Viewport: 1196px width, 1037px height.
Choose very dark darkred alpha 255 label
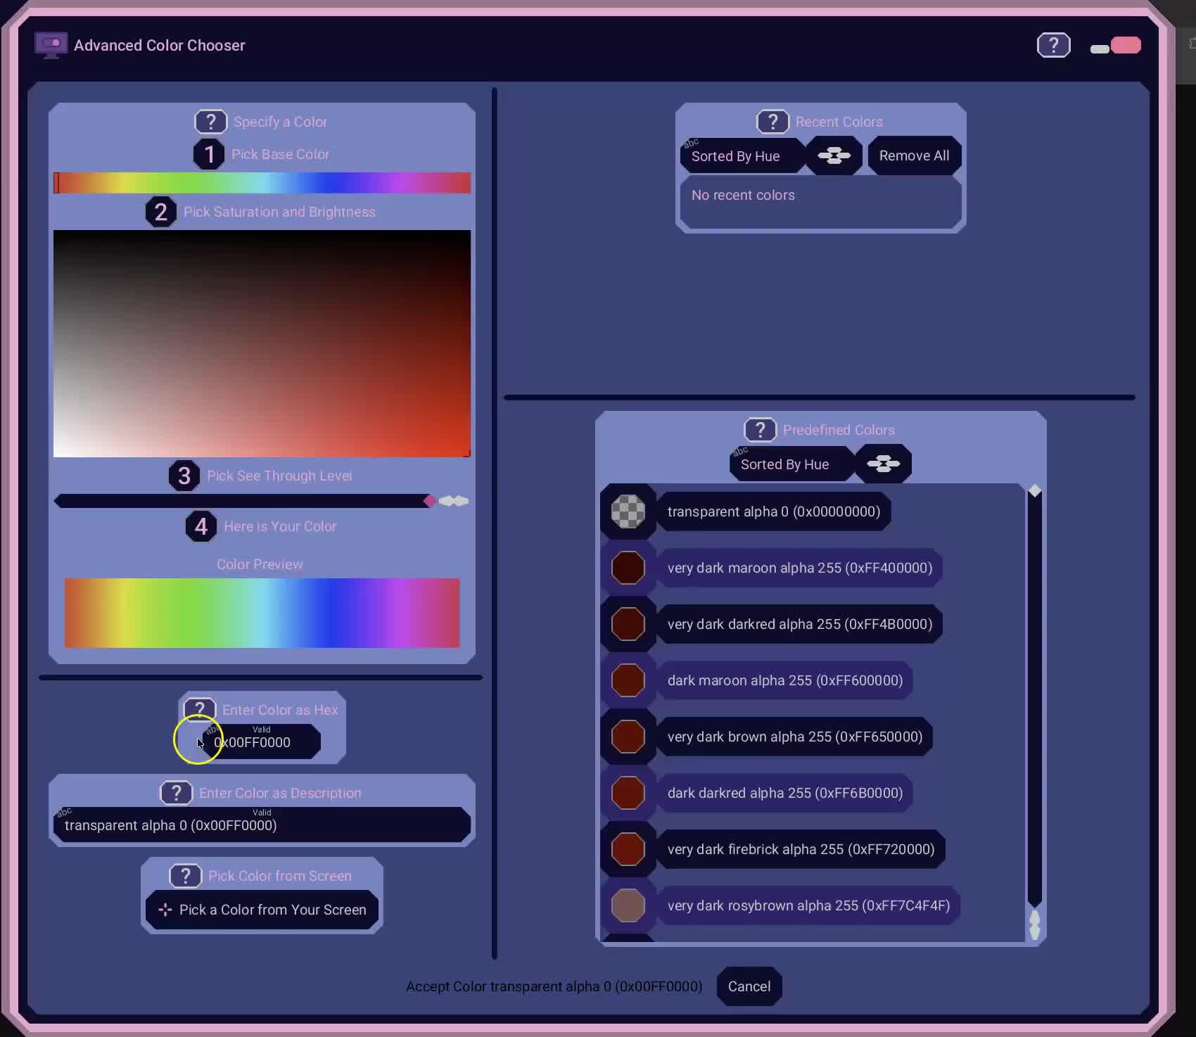pyautogui.click(x=800, y=624)
